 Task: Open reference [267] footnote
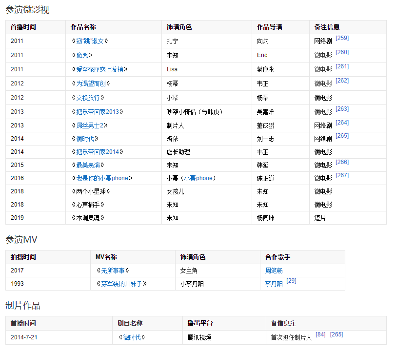[342, 175]
